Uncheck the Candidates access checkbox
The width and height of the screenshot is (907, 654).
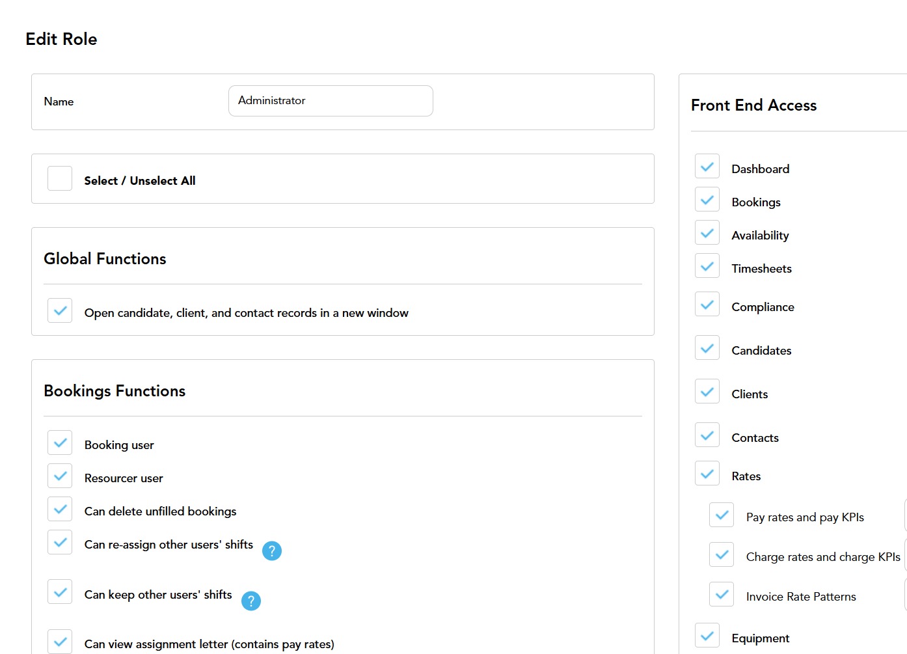pos(707,349)
